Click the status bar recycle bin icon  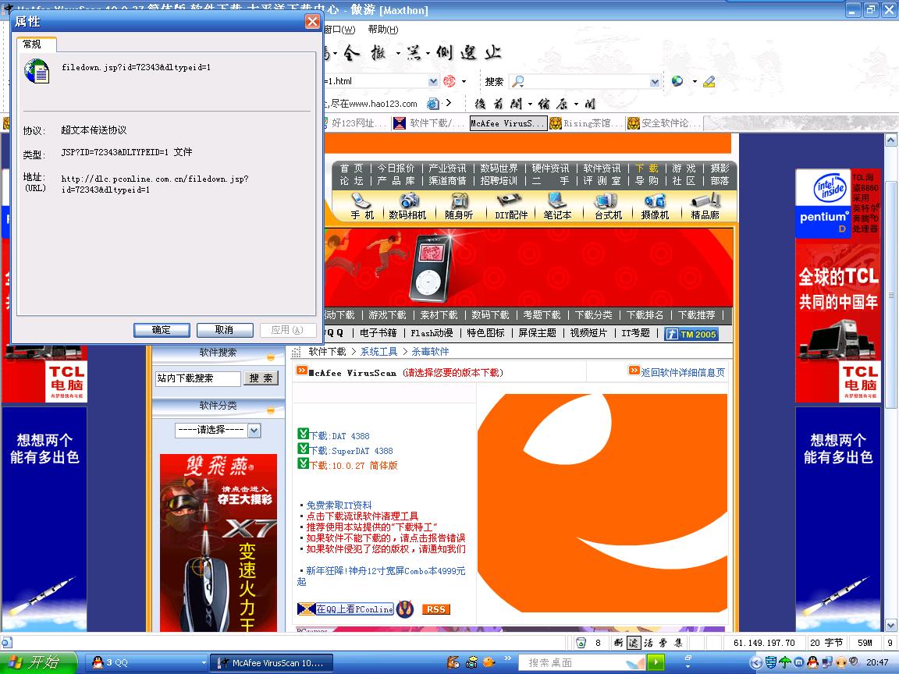(581, 643)
